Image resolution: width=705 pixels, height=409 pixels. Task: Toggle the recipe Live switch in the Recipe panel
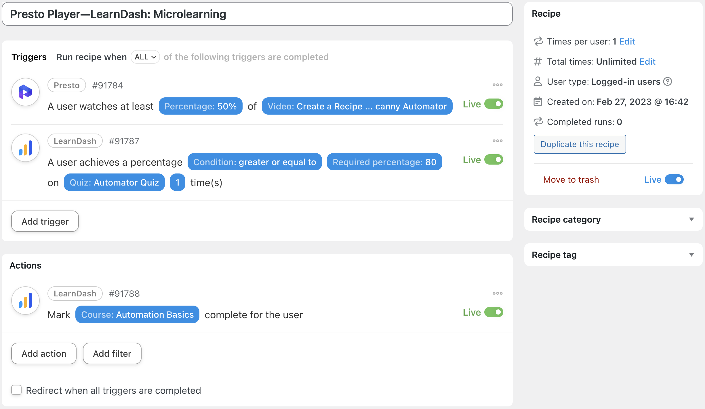tap(674, 180)
